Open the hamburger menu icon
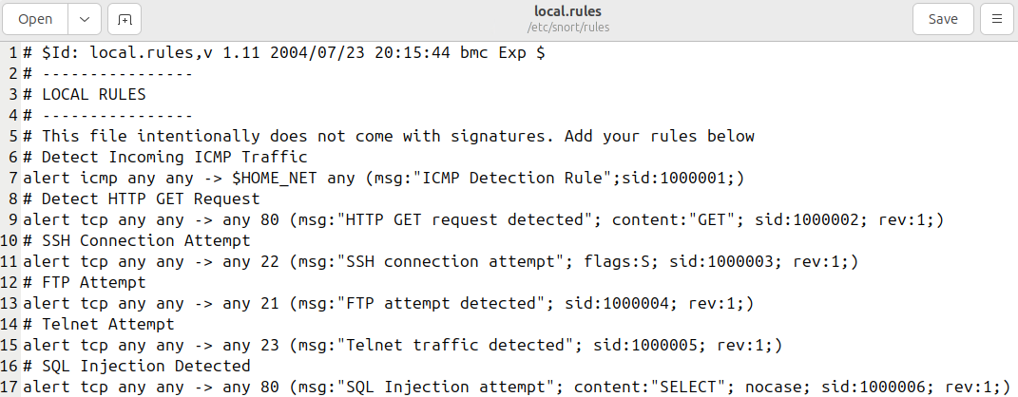 pos(996,19)
